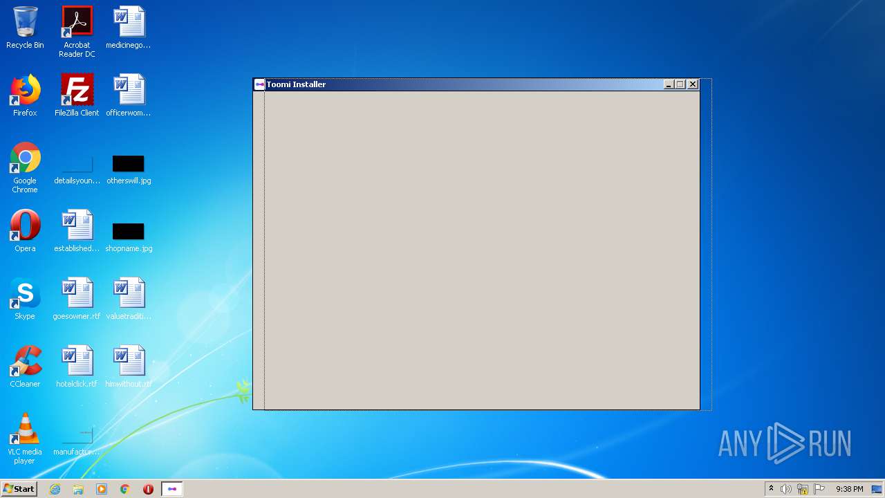
Task: Select shopname.jpg image file
Action: coord(129,237)
